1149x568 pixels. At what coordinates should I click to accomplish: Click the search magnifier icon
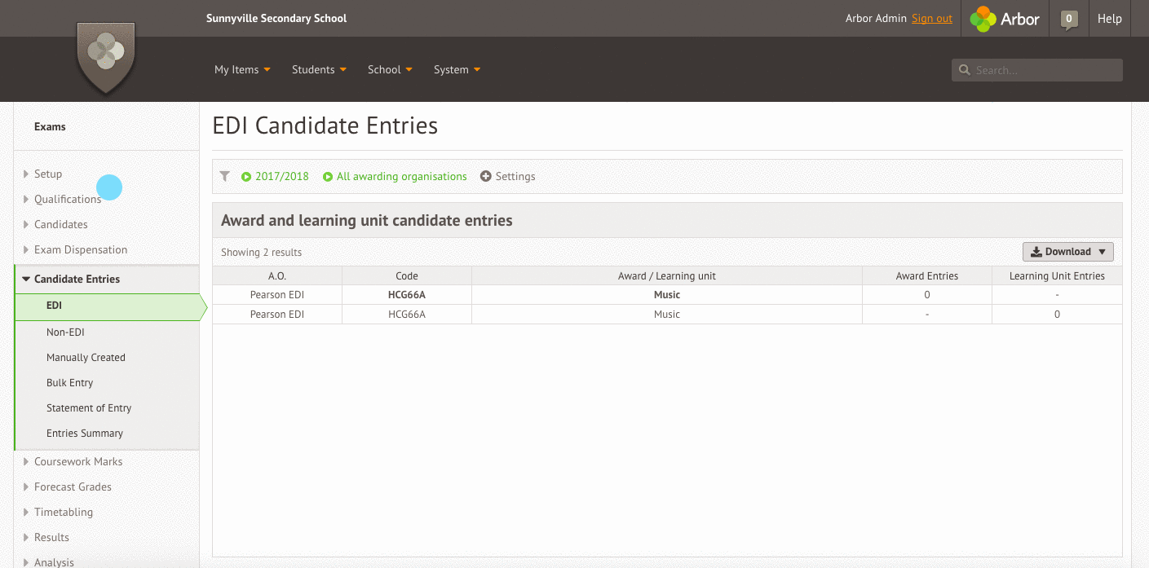tap(965, 70)
